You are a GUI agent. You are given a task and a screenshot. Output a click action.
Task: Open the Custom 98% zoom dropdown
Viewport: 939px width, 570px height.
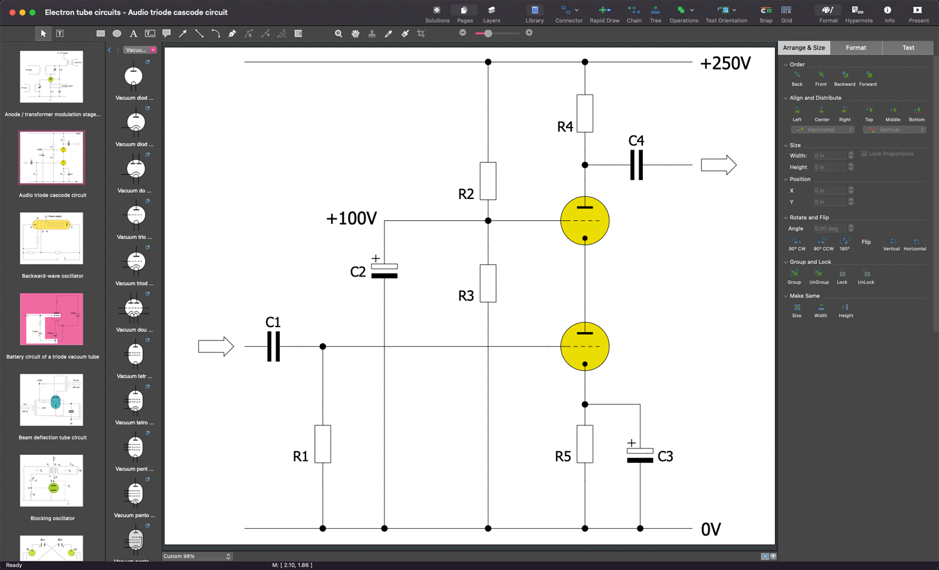coord(197,556)
